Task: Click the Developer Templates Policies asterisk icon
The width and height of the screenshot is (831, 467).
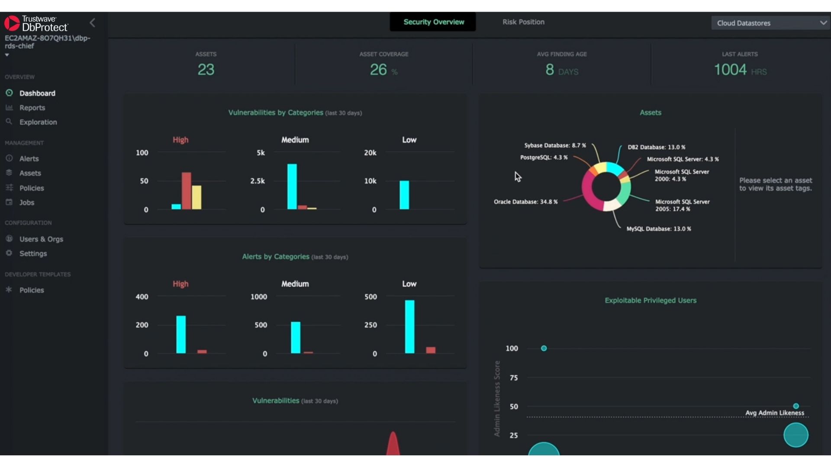Action: coord(9,290)
